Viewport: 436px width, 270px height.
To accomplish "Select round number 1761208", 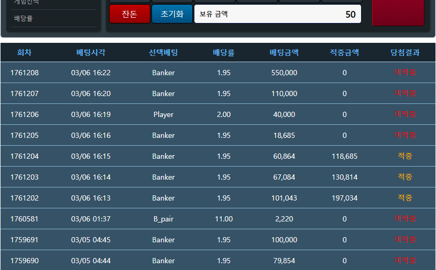I will [25, 73].
